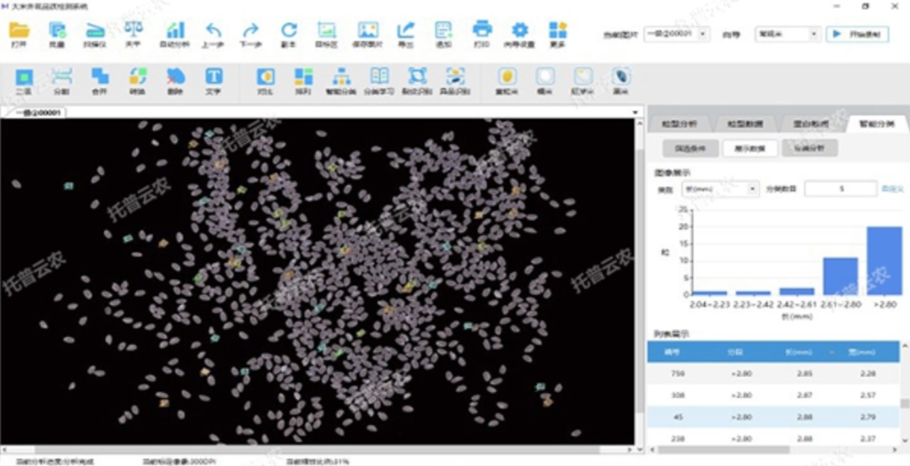Click the blue customize link beside count field
This screenshot has width=910, height=466.
pos(892,188)
